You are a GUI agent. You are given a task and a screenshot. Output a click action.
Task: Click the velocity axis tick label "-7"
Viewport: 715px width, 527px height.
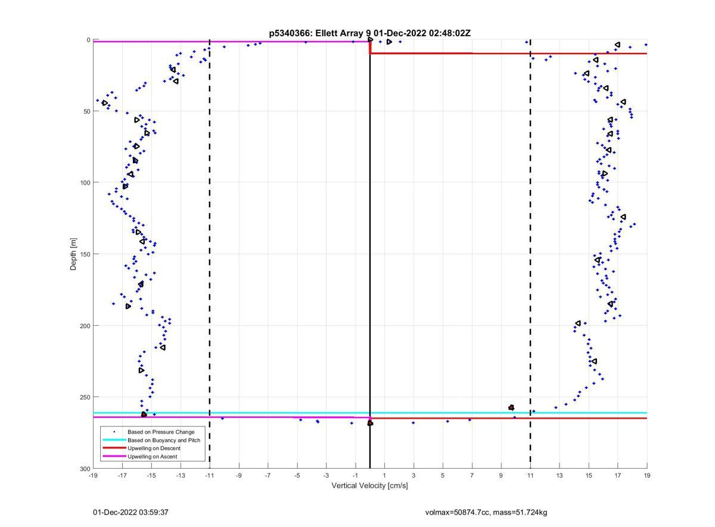pos(268,476)
